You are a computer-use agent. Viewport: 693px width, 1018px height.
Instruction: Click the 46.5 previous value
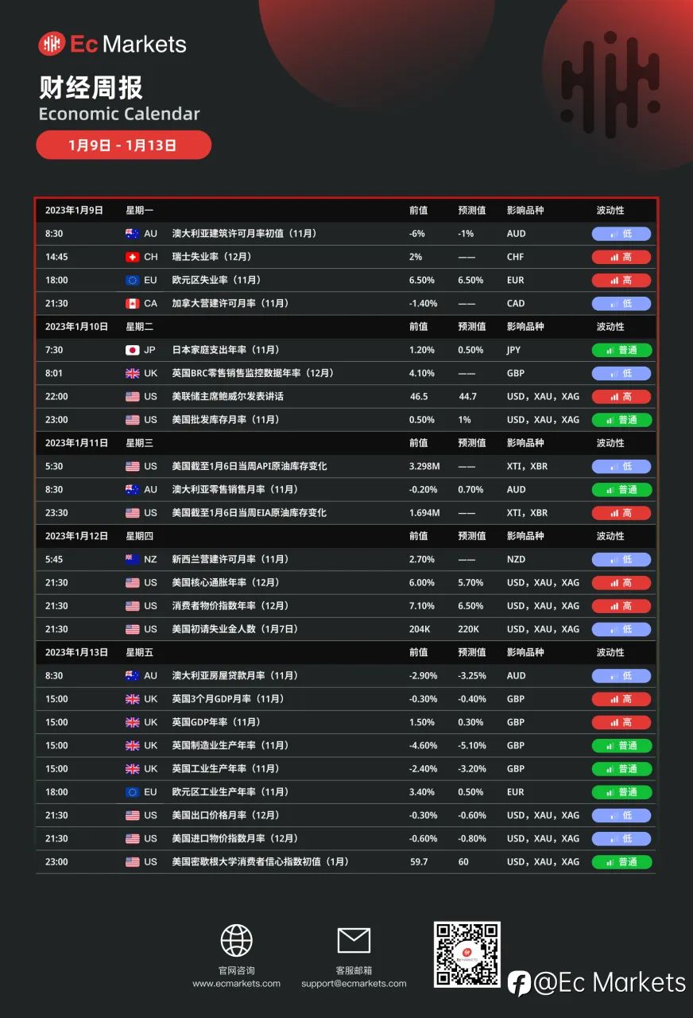419,396
